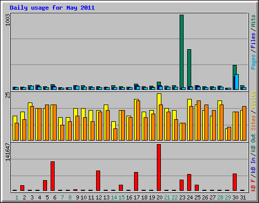This screenshot has height=203, width=259.
Task: Click the 'Files' legend label
Action: 253,41
